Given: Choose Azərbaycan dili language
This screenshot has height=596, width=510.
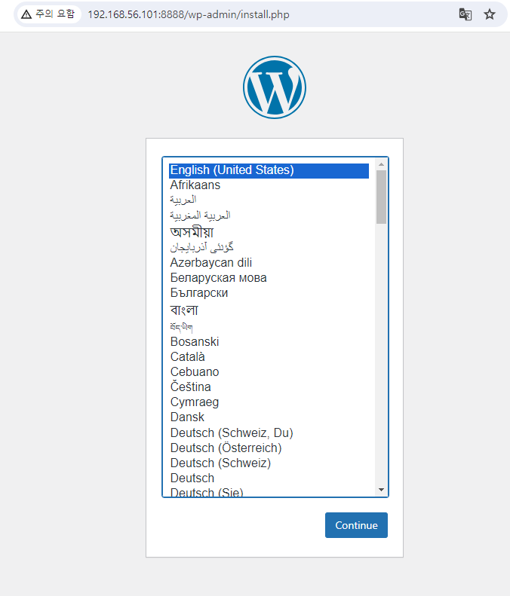Looking at the screenshot, I should click(269, 263).
